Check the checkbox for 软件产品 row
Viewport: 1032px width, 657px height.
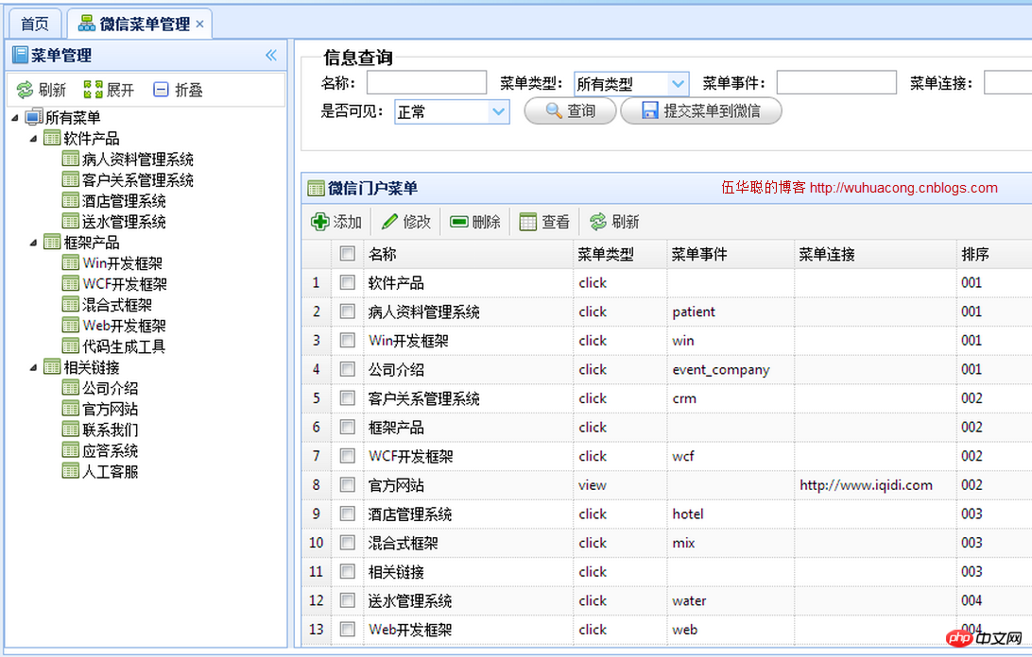[347, 282]
